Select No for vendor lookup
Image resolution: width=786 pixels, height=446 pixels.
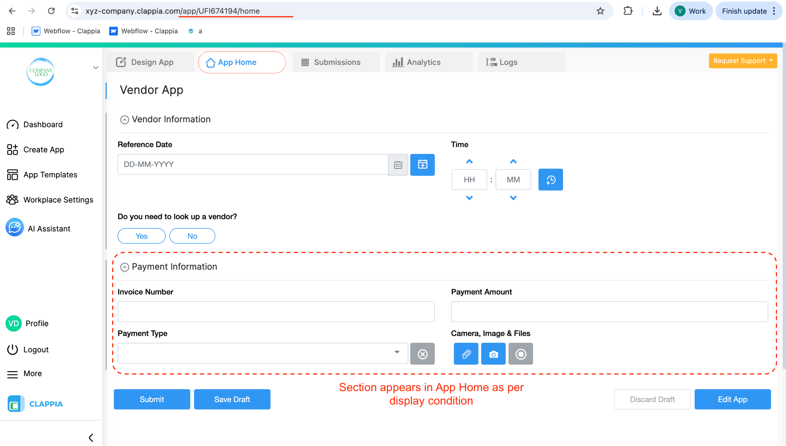click(x=192, y=236)
